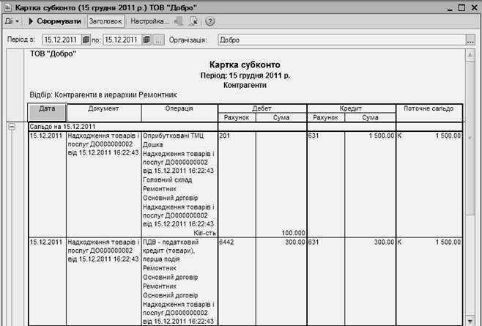Open the Дії actions menu
The image size is (482, 326).
click(12, 21)
